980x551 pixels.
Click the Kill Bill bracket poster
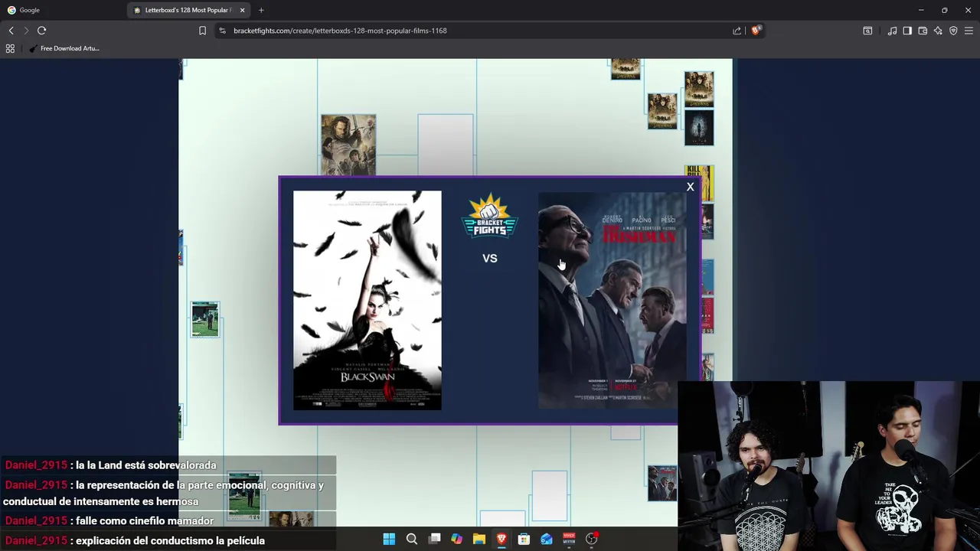699,184
